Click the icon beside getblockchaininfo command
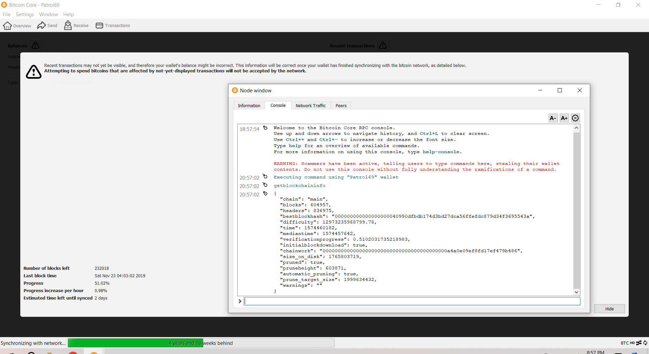 (265, 185)
